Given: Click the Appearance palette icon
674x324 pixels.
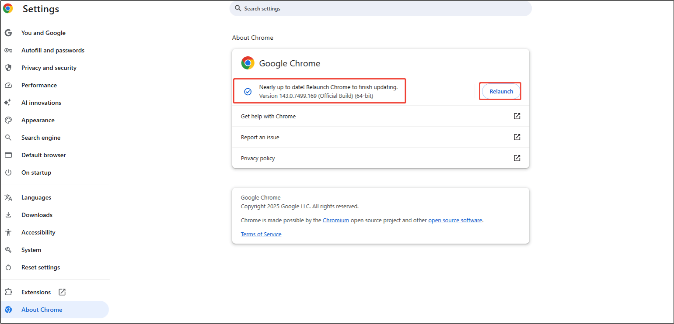Looking at the screenshot, I should tap(8, 120).
